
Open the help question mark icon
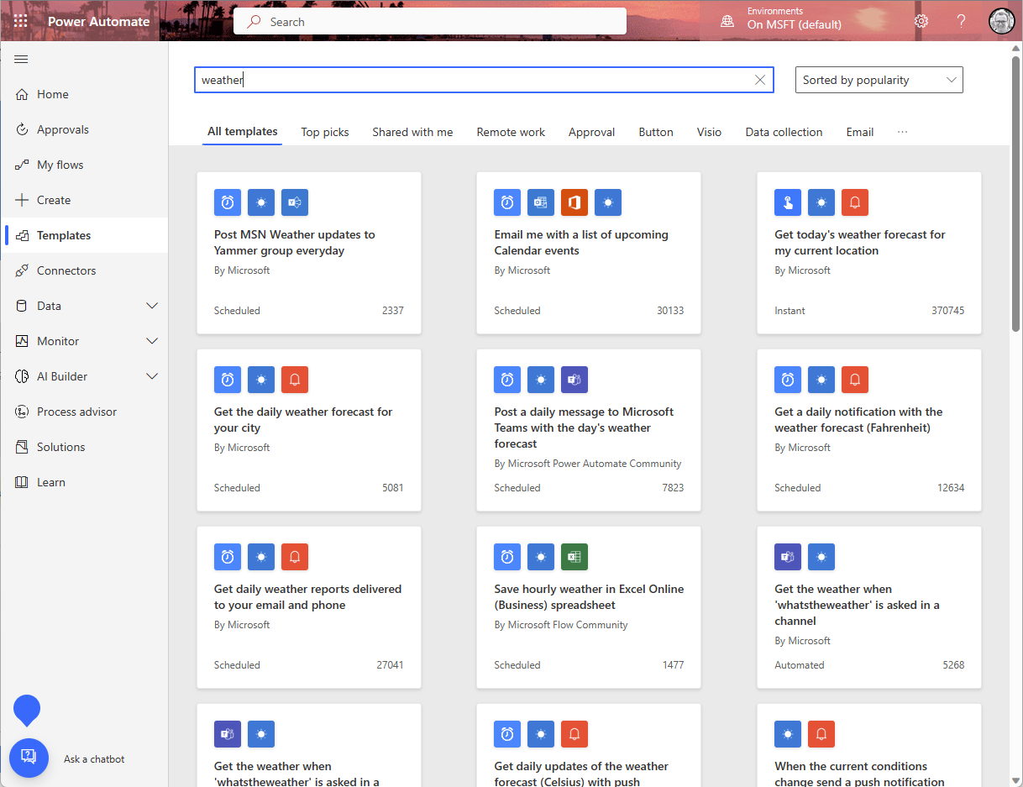[x=962, y=21]
